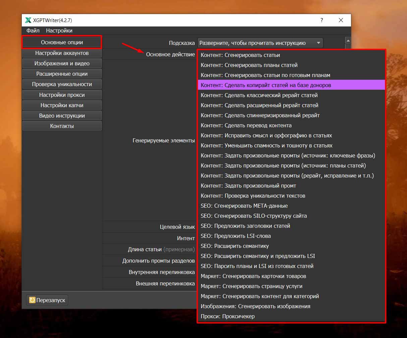Screen dimensions: 407x338
Task: Select 'Сделать копирайт статей на базе доноров'
Action: (266, 85)
